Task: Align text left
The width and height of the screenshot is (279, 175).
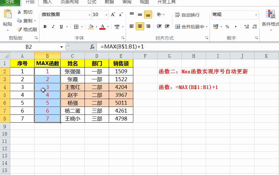Action: pyautogui.click(x=132, y=26)
